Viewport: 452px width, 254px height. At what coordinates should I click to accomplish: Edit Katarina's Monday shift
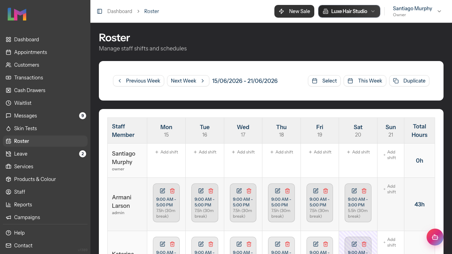[162, 244]
